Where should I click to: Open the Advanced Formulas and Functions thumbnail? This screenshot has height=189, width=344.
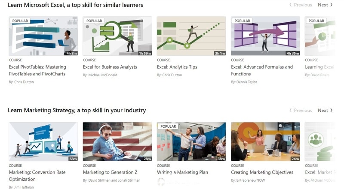coord(265,36)
